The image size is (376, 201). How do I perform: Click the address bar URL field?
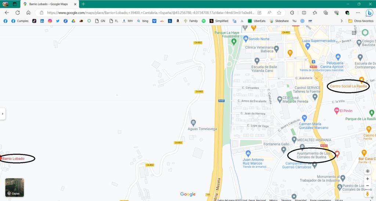coord(150,13)
